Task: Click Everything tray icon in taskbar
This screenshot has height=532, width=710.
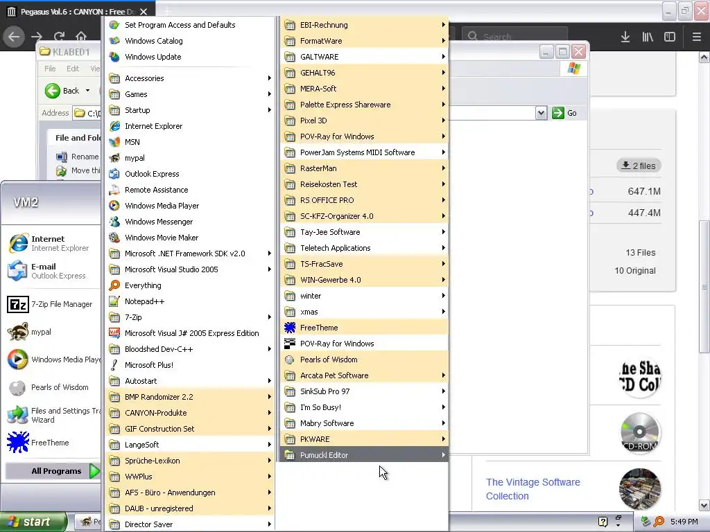Action: click(x=659, y=522)
